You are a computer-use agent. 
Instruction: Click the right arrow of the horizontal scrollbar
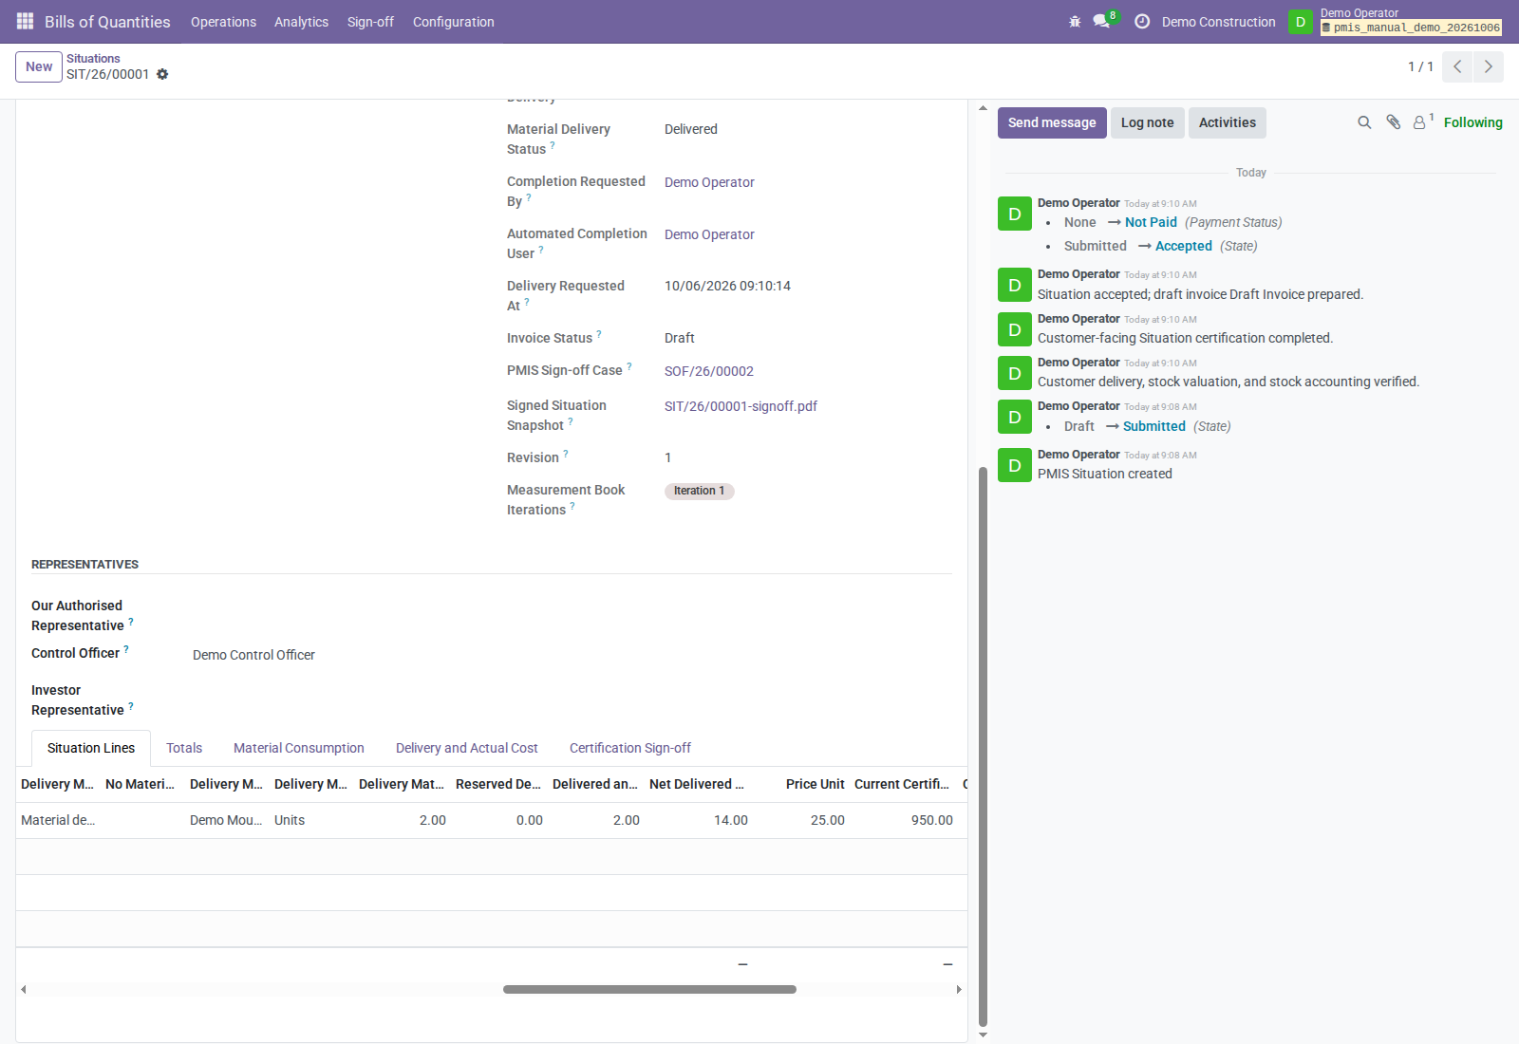coord(959,989)
